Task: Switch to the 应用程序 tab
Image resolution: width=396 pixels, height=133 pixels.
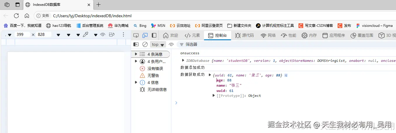Action: tap(334, 35)
